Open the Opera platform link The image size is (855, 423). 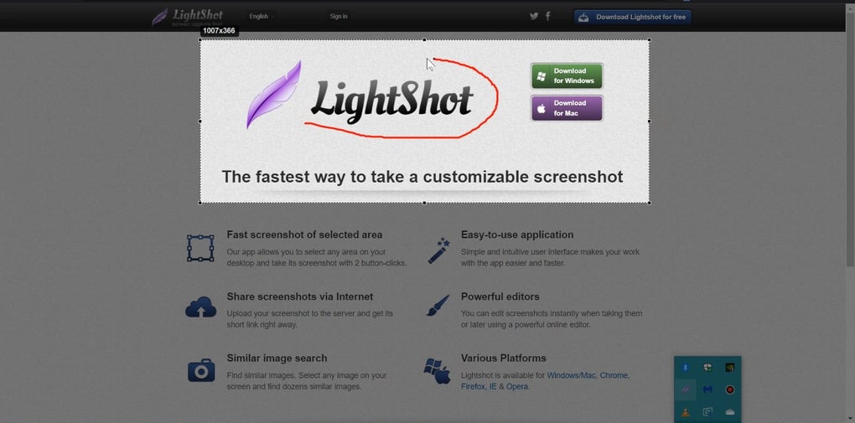click(517, 386)
